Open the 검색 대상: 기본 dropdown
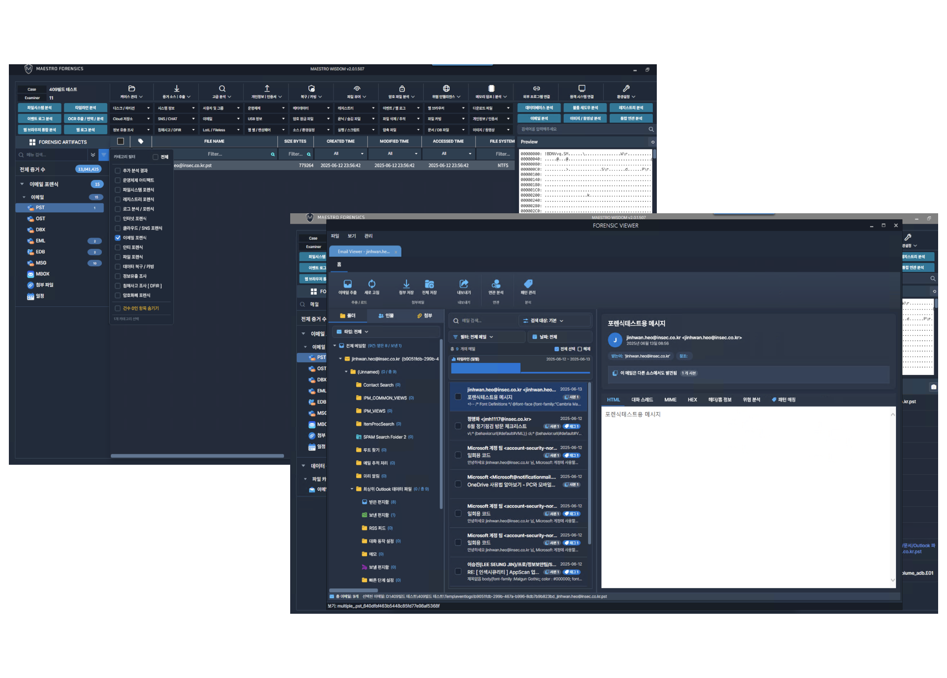The width and height of the screenshot is (947, 678). pos(555,321)
